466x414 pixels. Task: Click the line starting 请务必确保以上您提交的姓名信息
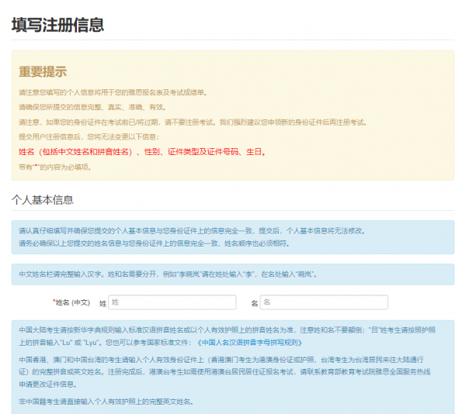point(155,243)
